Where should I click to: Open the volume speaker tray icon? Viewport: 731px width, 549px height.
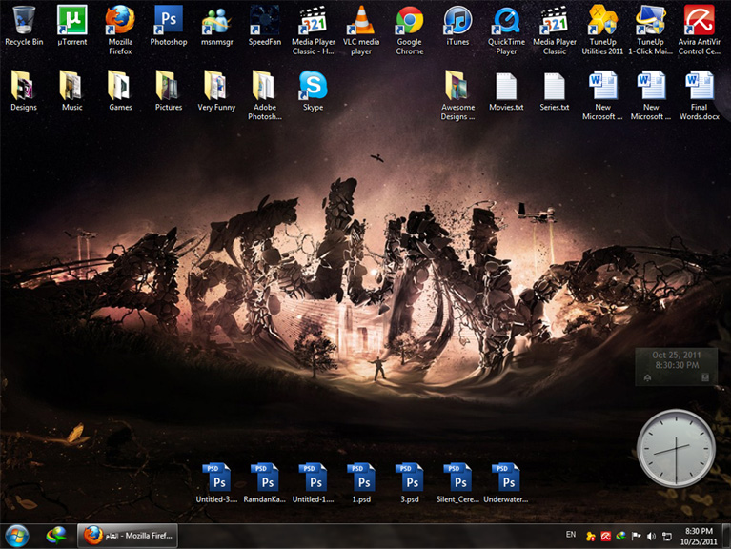tap(651, 537)
